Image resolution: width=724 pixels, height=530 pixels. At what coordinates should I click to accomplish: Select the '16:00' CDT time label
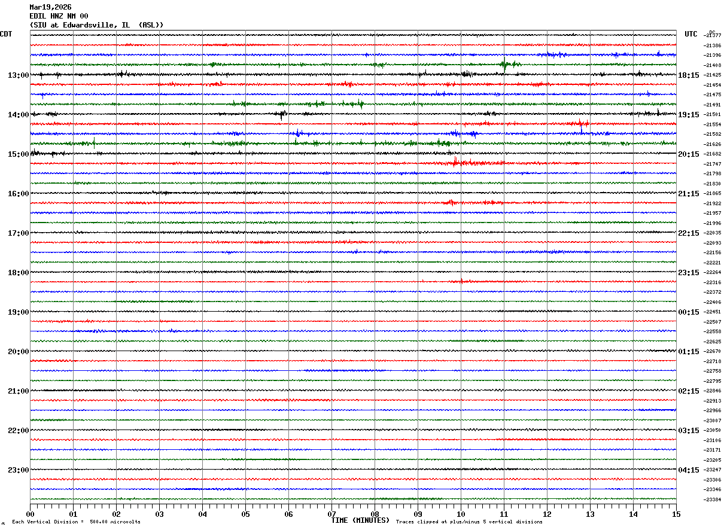[x=18, y=194]
